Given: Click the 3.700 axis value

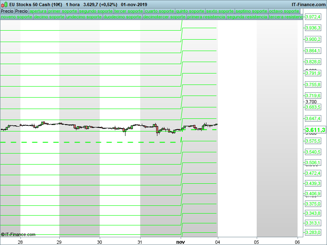Looking at the screenshot, I should 311,102.
